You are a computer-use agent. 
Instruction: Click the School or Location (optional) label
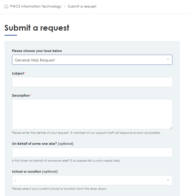[35, 171]
